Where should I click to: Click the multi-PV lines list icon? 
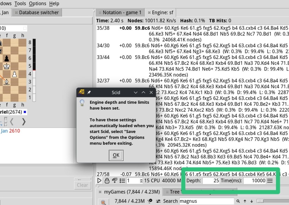pos(122,181)
